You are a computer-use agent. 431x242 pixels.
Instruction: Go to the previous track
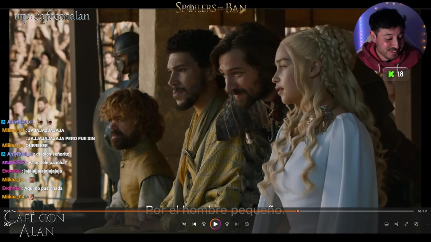click(x=194, y=224)
